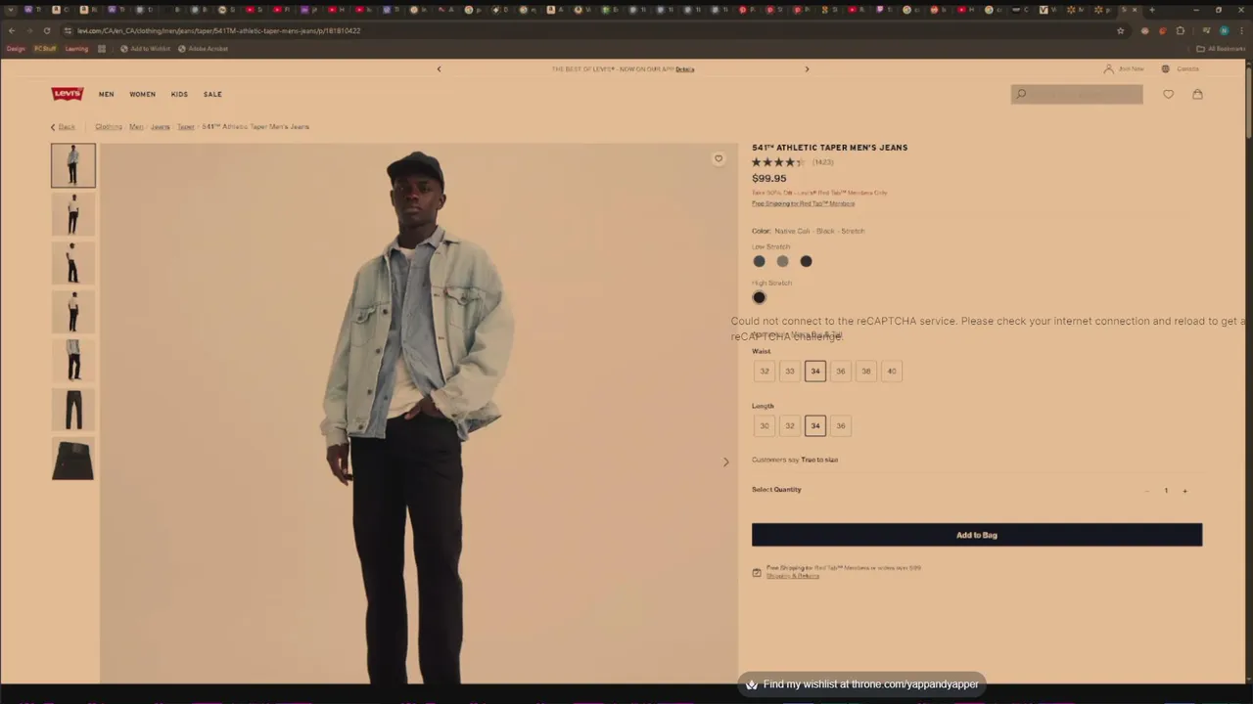1253x704 pixels.
Task: Click the site search field
Action: tap(1077, 94)
